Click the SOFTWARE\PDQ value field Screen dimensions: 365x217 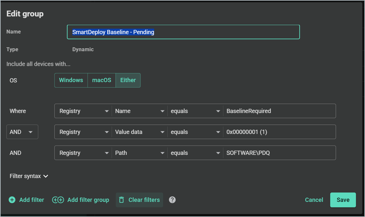point(279,153)
